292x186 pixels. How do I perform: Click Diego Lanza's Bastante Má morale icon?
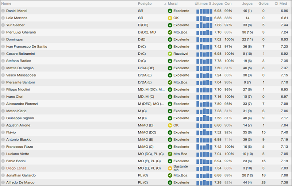coord(170,168)
